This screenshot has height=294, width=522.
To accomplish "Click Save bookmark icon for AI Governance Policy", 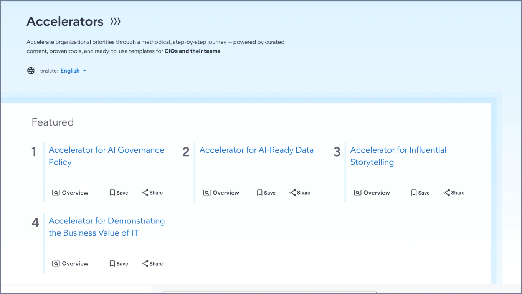I will 112,193.
